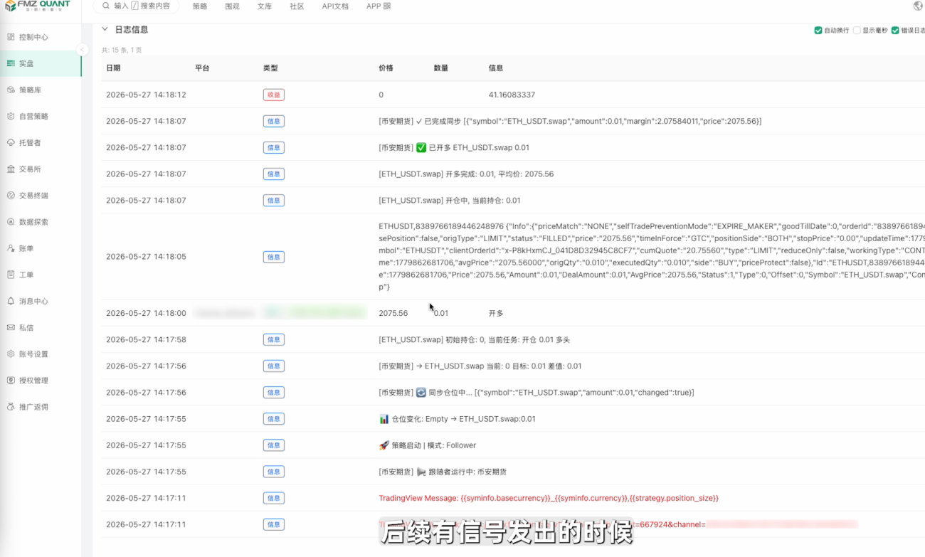Click the 日志信息 section title

(132, 30)
